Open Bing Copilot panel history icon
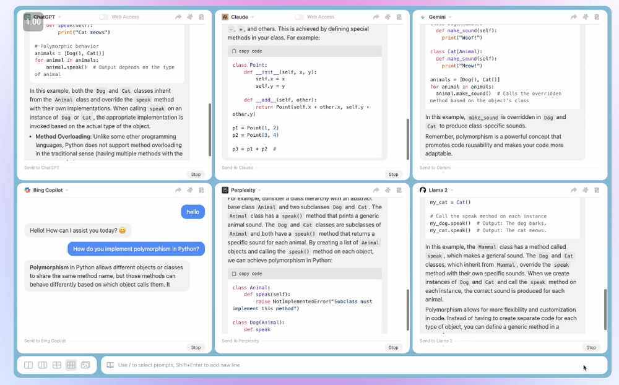Image resolution: width=619 pixels, height=385 pixels. (201, 190)
